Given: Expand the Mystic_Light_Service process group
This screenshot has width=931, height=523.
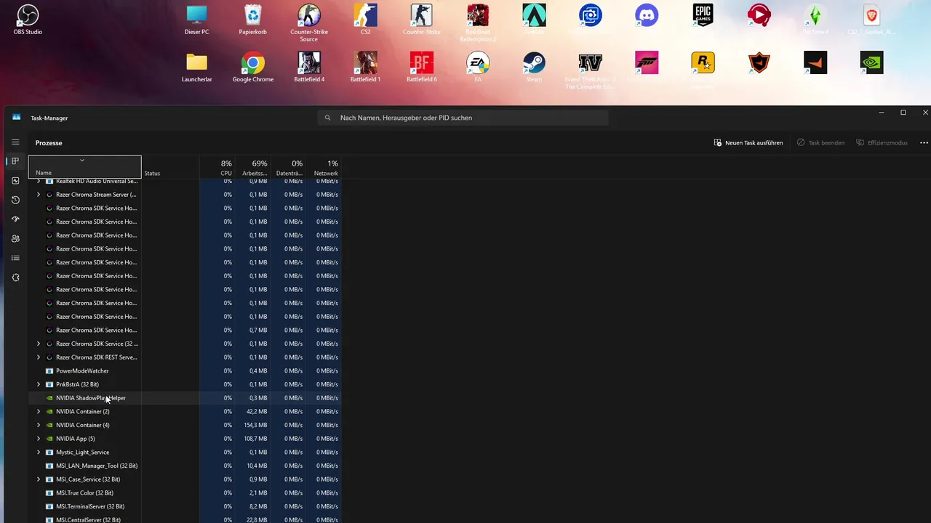Looking at the screenshot, I should (x=39, y=452).
